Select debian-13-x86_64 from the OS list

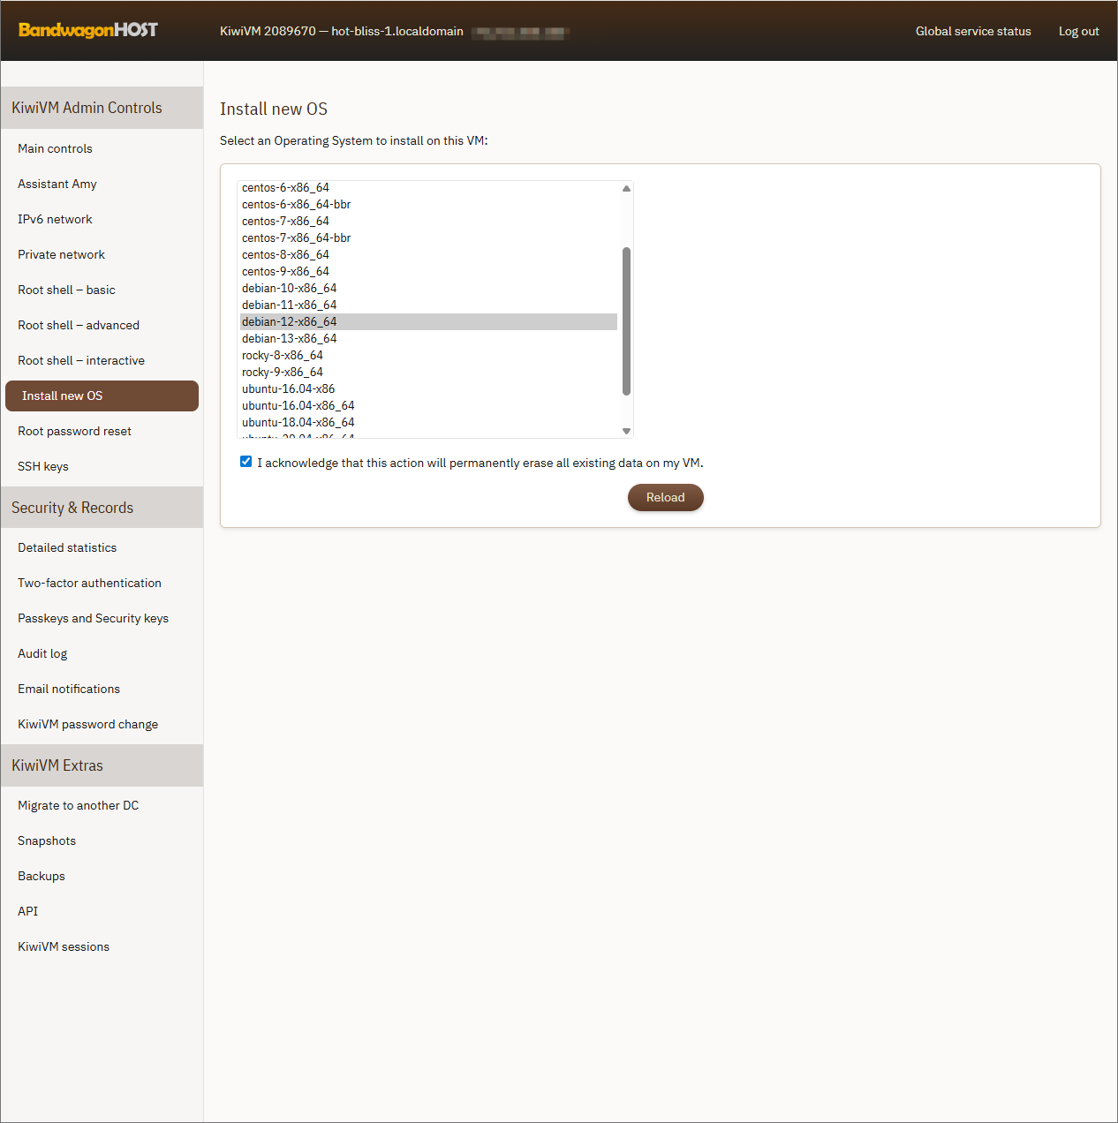[289, 339]
